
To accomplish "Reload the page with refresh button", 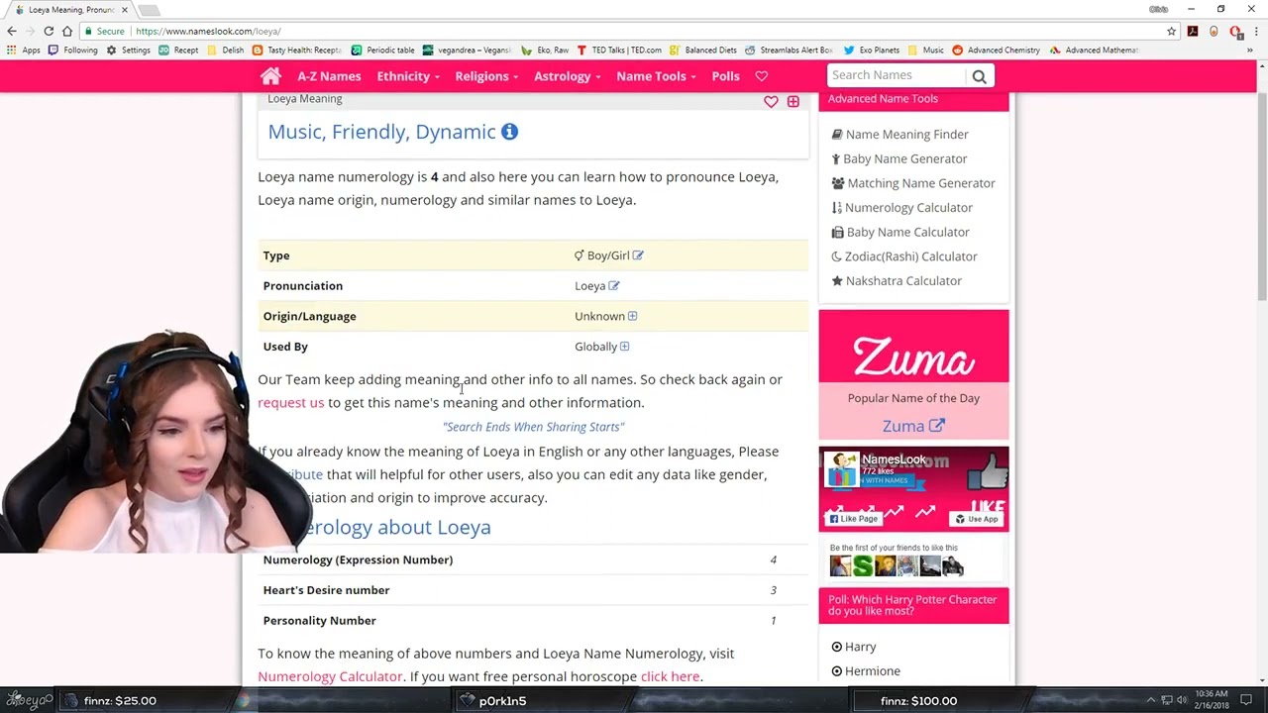I will pos(49,31).
